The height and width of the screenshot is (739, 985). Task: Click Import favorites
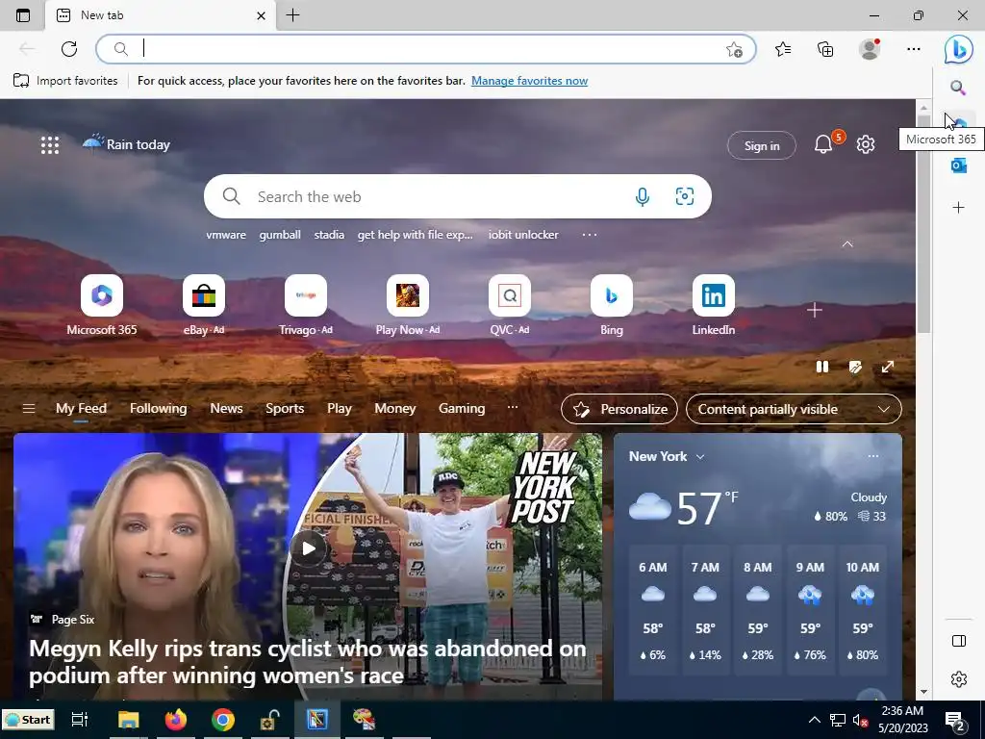[65, 81]
